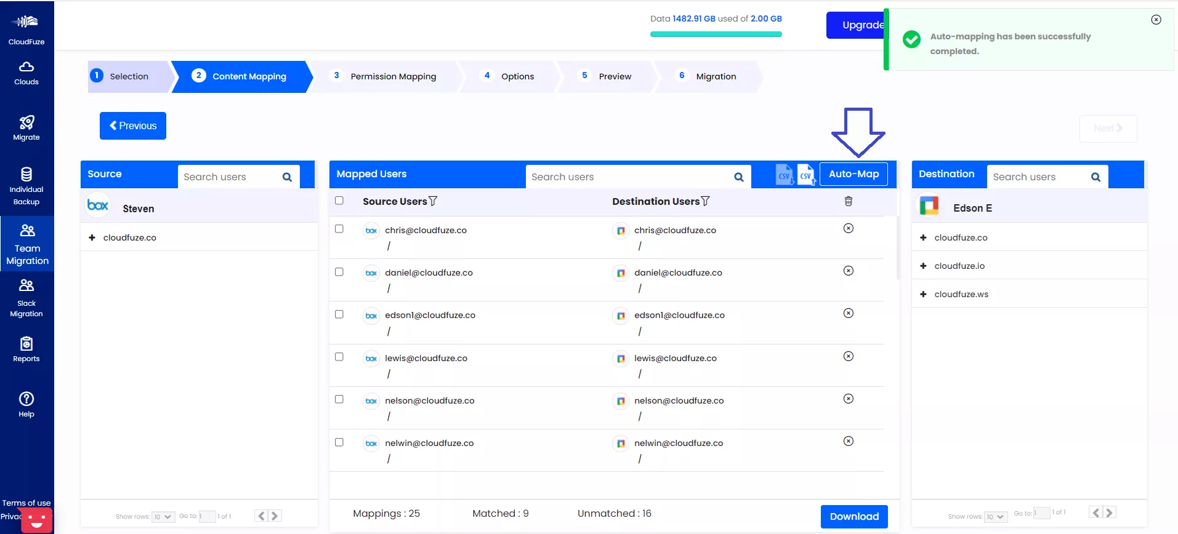Click the Source search magnifier icon

coord(287,177)
